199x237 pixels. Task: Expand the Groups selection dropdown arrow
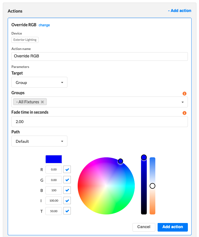coord(182,102)
